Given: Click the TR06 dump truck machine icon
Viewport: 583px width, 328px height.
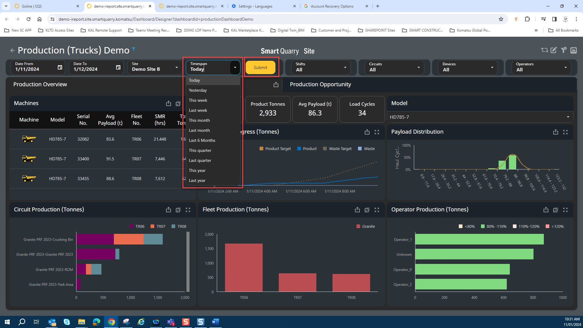Looking at the screenshot, I should coord(29,139).
